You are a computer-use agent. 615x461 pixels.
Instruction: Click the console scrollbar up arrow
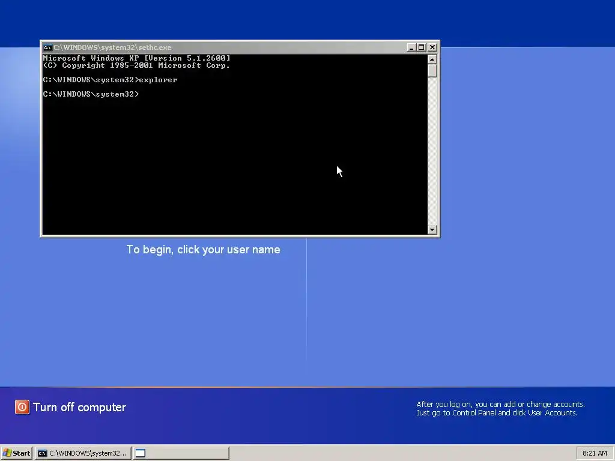[432, 59]
